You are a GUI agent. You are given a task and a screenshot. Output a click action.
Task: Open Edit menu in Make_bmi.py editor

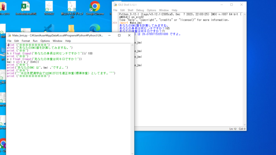point(16,41)
